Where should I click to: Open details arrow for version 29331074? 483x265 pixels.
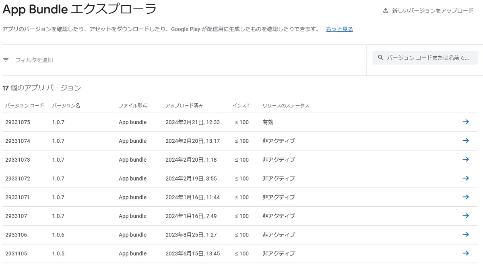(x=466, y=141)
